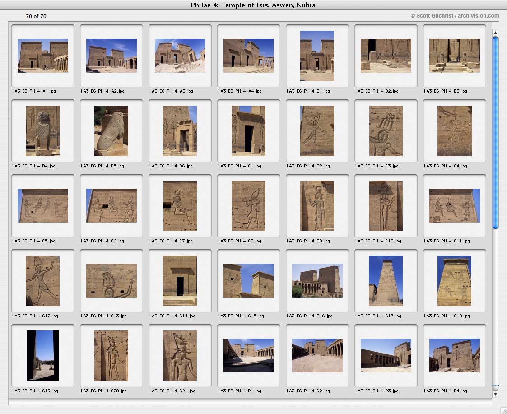Click the filename label 1A3-EG-PH-4-C4.jpg
The width and height of the screenshot is (507, 414).
(x=445, y=166)
